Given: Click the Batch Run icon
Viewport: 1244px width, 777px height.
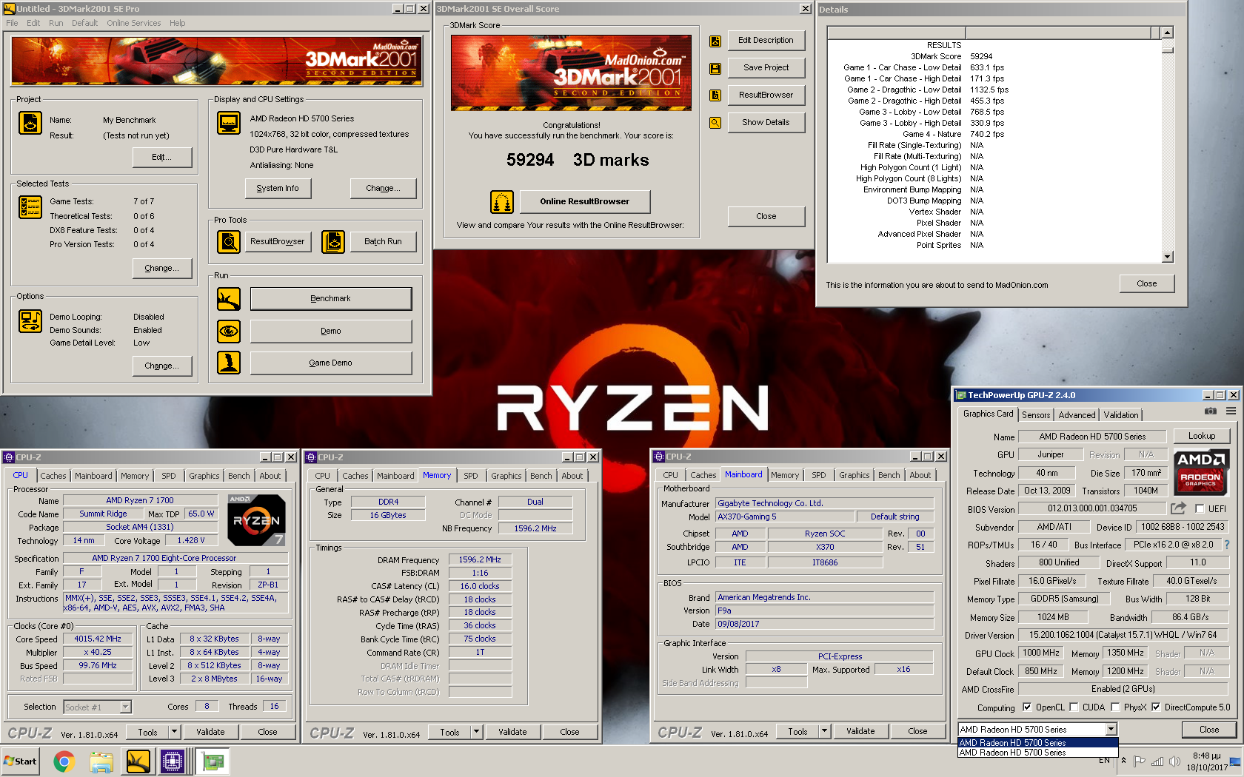Looking at the screenshot, I should pos(333,241).
